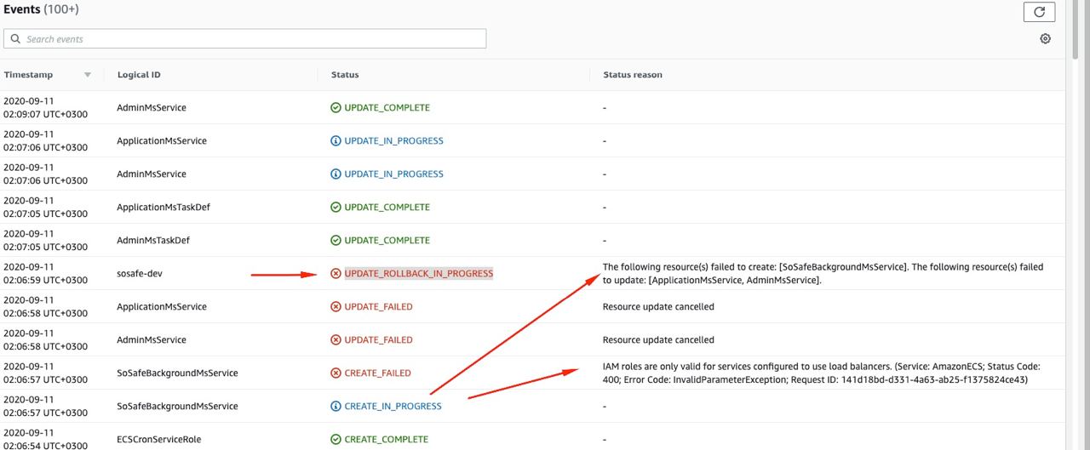Screen dimensions: 1090x450
Task: Select CREATE_COMPLETE status of ECSCronServiceRole
Action: pos(386,440)
